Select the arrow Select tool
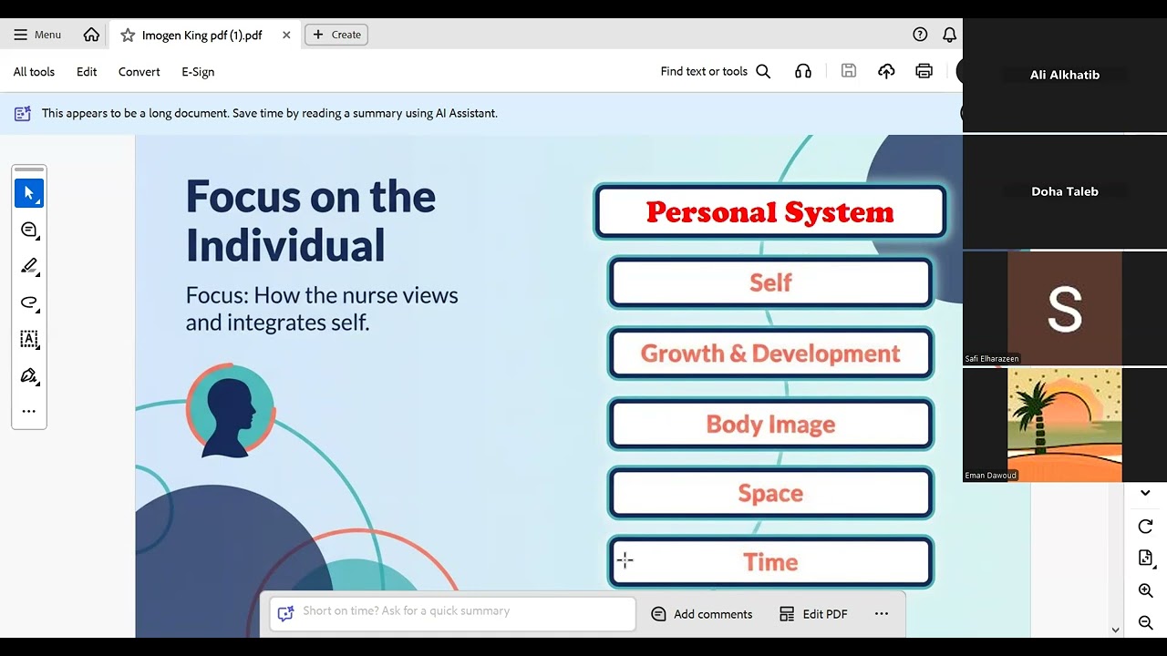This screenshot has width=1167, height=656. pyautogui.click(x=29, y=193)
